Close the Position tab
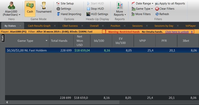This screenshot has height=105, width=199. pos(125,26)
